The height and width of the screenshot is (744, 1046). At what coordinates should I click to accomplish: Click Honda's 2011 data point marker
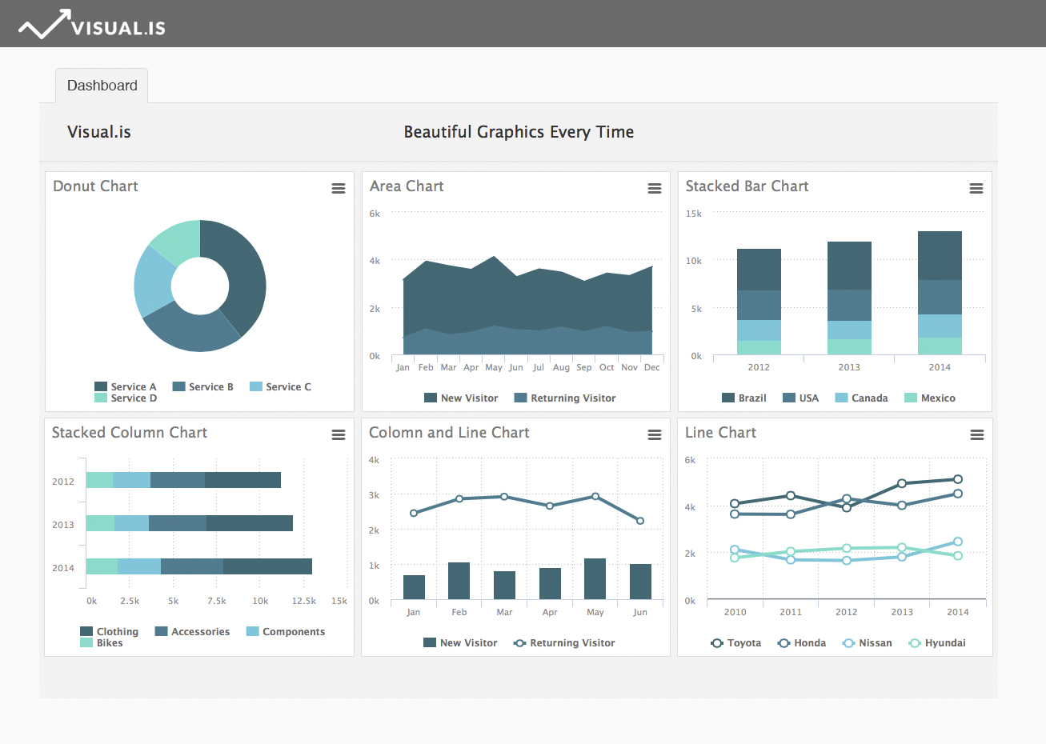[791, 514]
